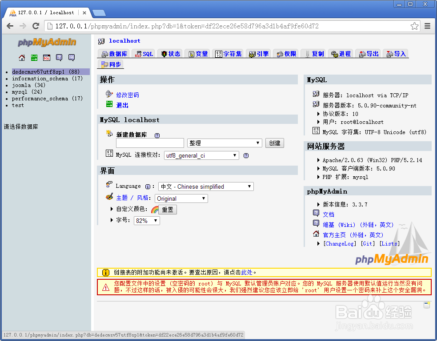Reload the page with the refresh icon
This screenshot has width=437, height=341.
click(36, 26)
